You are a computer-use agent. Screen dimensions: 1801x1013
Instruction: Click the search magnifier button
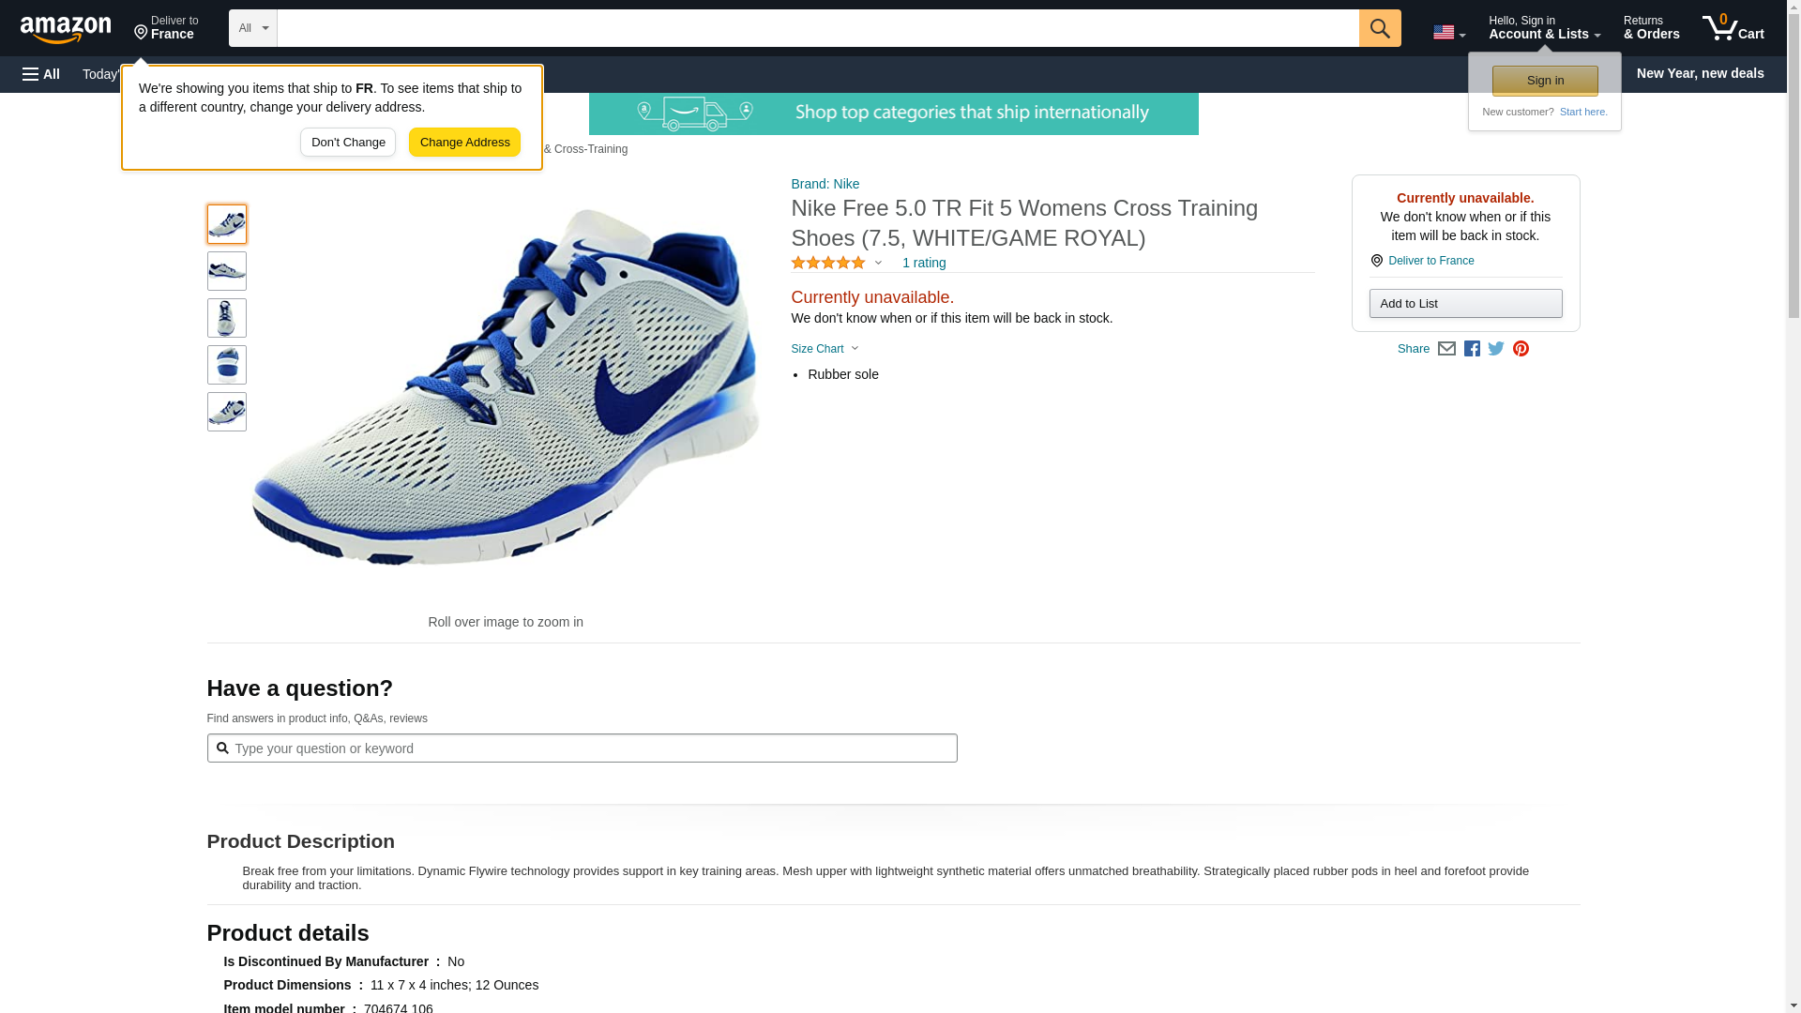point(1379,28)
